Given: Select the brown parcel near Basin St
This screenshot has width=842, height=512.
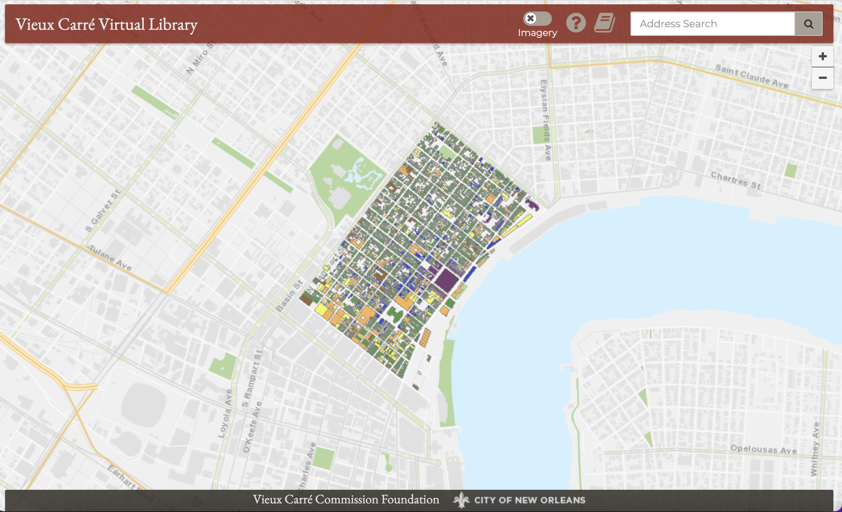Looking at the screenshot, I should tap(306, 299).
